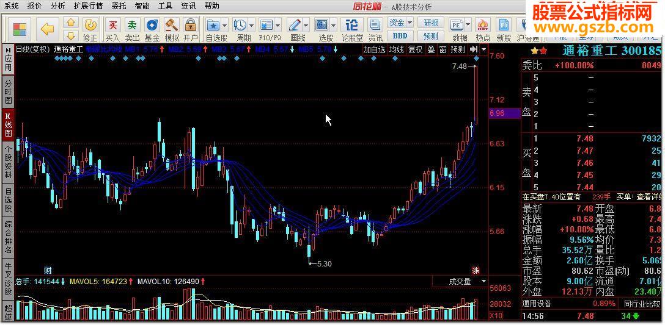Open the 系统 menu
This screenshot has width=665, height=325.
(12, 6)
